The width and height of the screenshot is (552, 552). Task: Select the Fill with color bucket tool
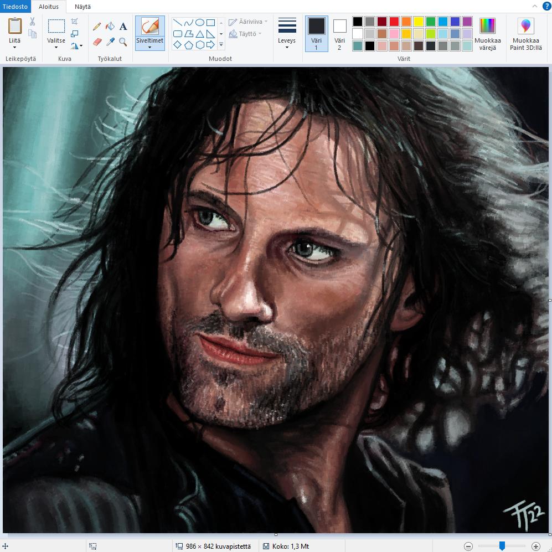coord(110,27)
